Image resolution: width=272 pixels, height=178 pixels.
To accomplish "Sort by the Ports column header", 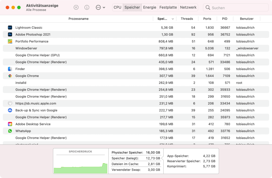I will [207, 19].
